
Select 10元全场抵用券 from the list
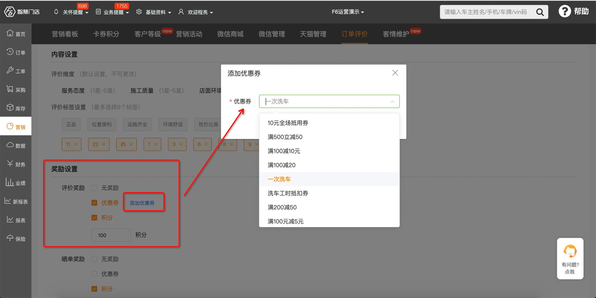[x=329, y=123]
